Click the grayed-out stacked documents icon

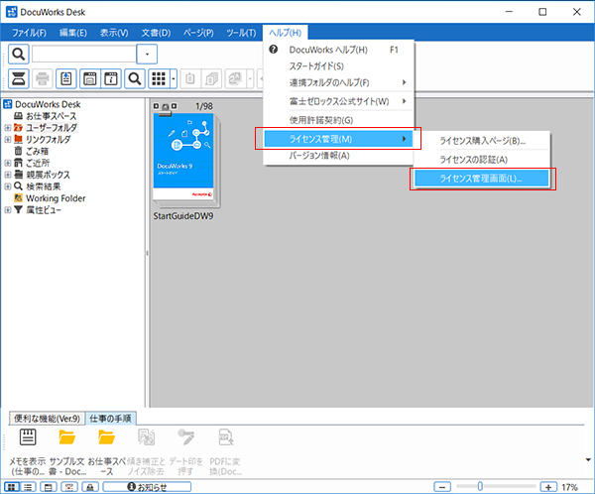coord(211,79)
